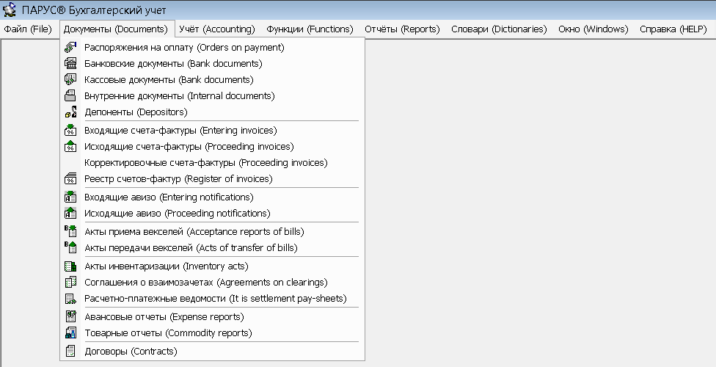
Task: Click the Register of invoices icon
Action: (71, 179)
